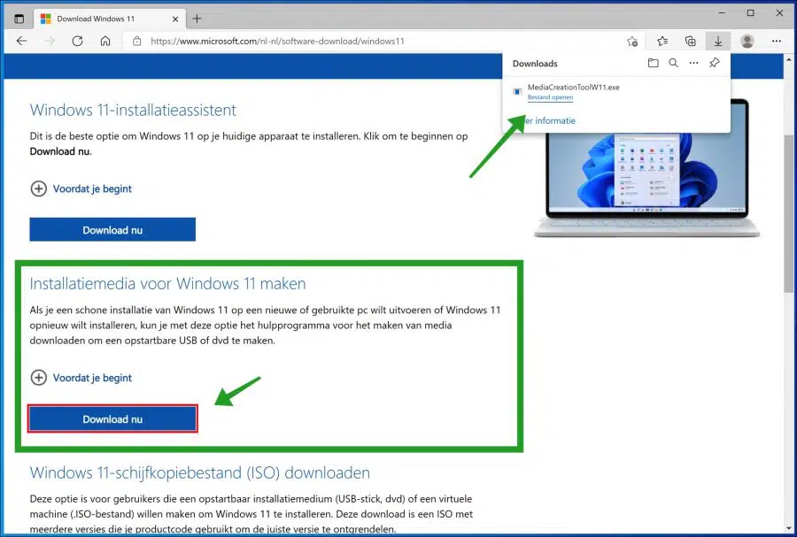This screenshot has width=797, height=537.
Task: Click the address bar URL
Action: point(277,41)
